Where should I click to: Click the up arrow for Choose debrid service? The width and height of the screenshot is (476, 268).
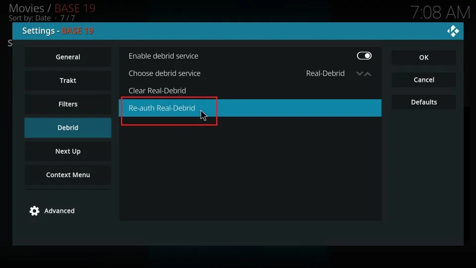tap(367, 73)
